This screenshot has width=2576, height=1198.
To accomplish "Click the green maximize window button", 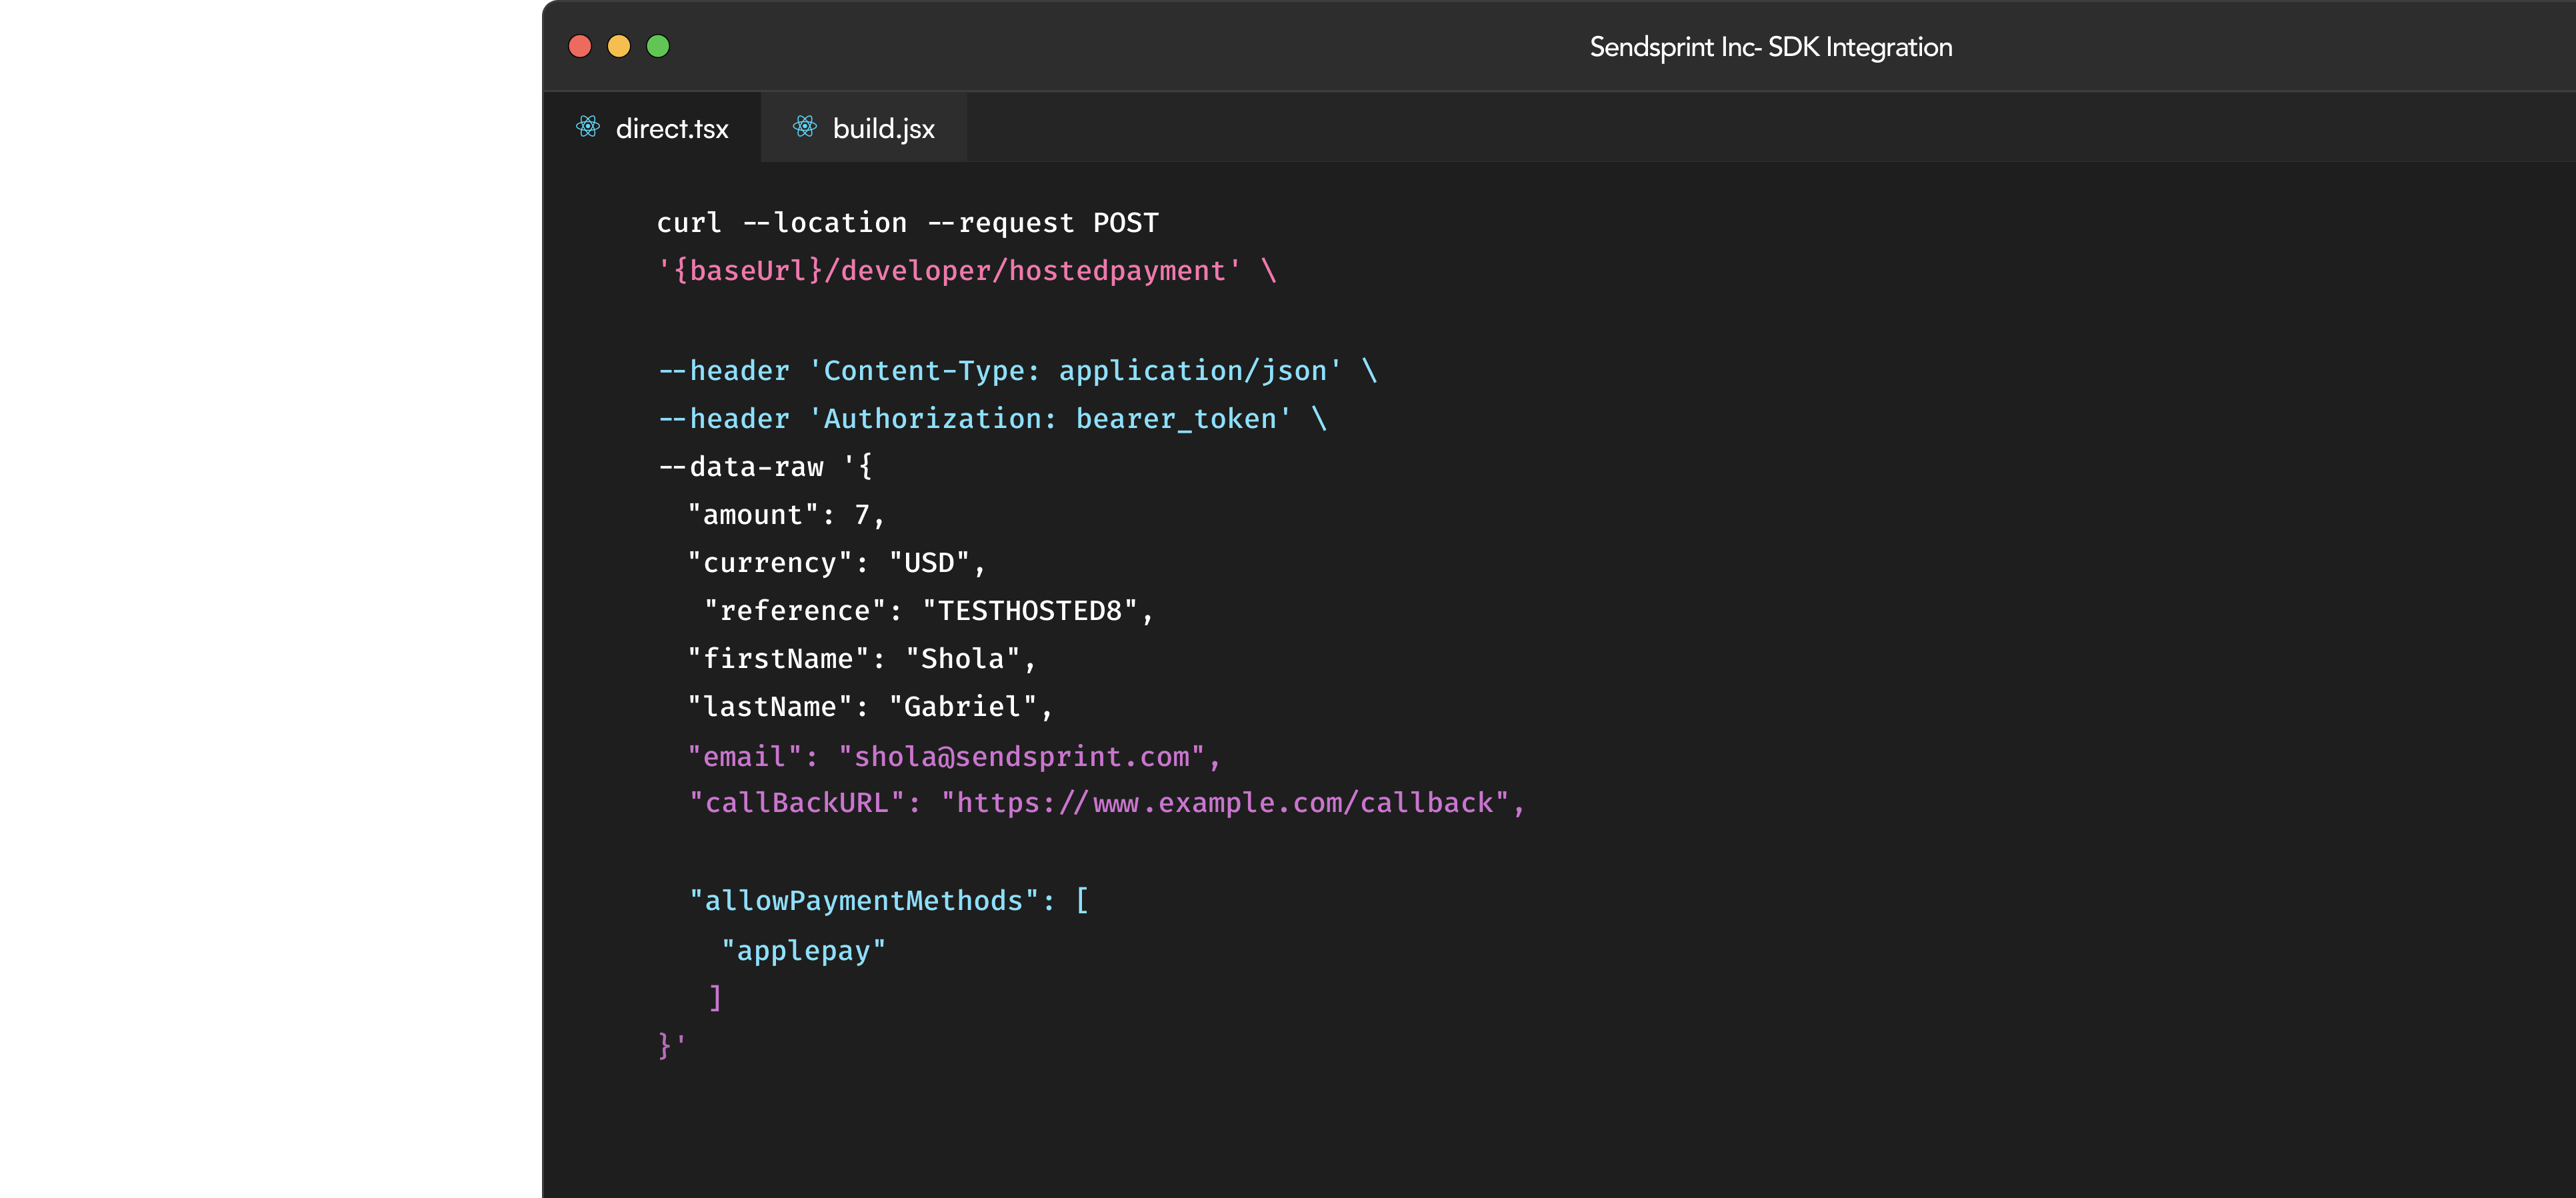I will click(658, 46).
